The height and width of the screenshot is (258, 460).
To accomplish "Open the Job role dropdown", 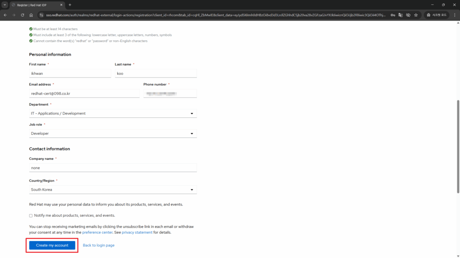I will [113, 133].
